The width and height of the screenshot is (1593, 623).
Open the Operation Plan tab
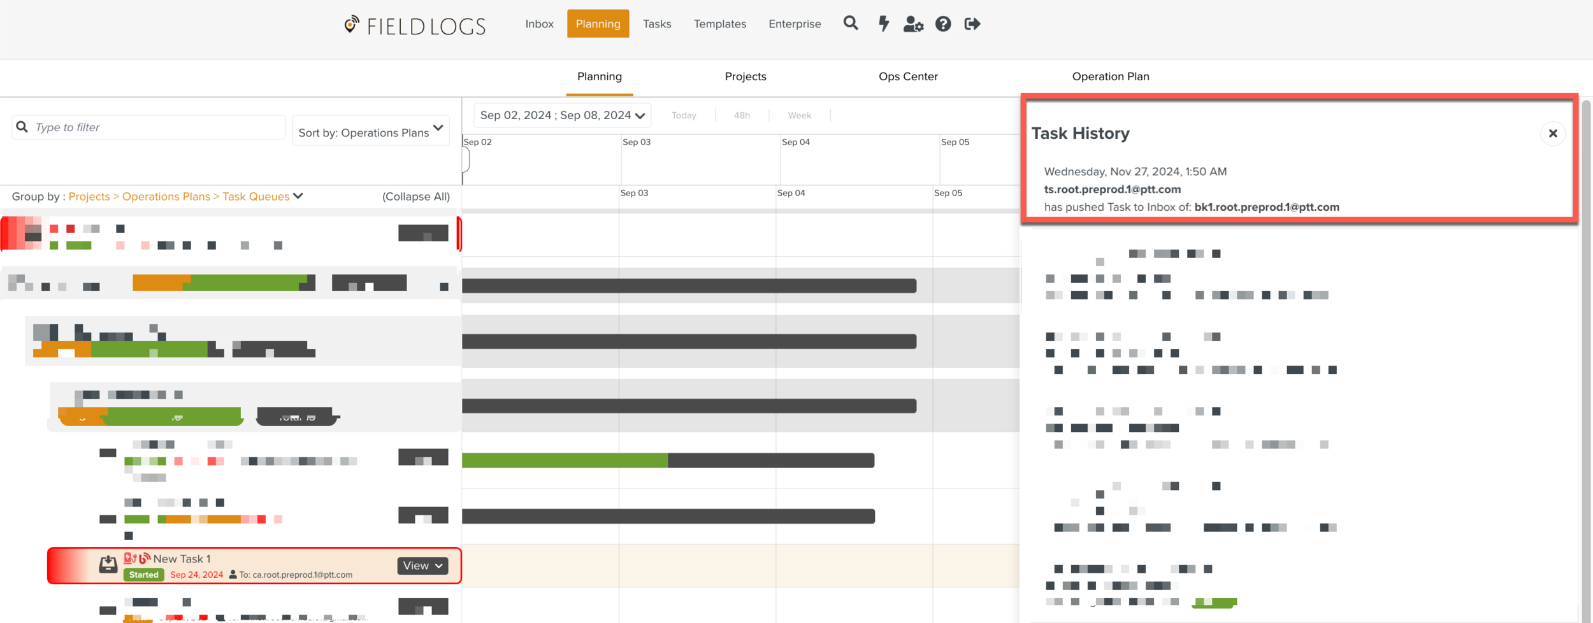(x=1110, y=76)
